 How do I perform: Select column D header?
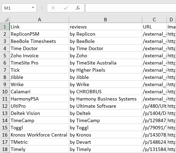coord(171,20)
